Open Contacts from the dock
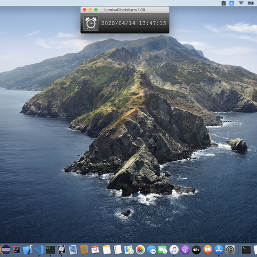This screenshot has height=257, width=257. [84, 250]
